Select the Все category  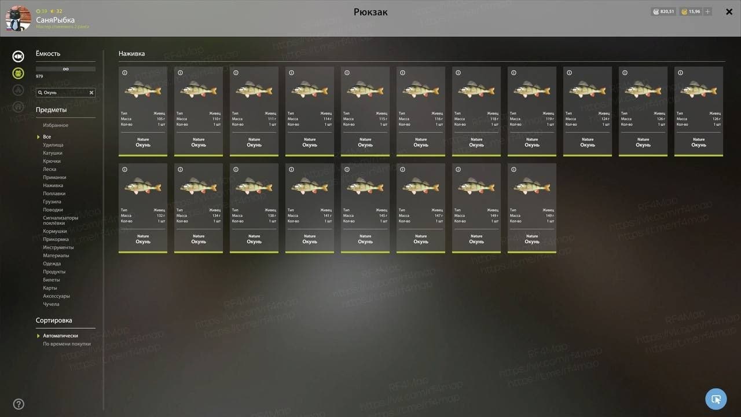[x=47, y=137]
